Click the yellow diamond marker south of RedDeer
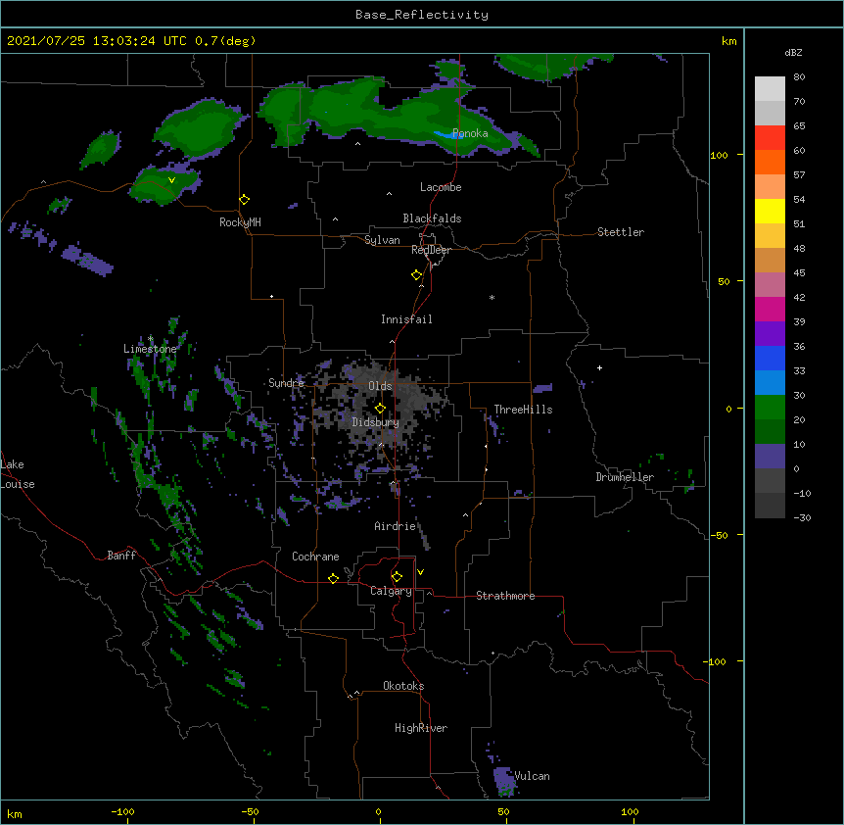The image size is (844, 825). click(x=417, y=275)
